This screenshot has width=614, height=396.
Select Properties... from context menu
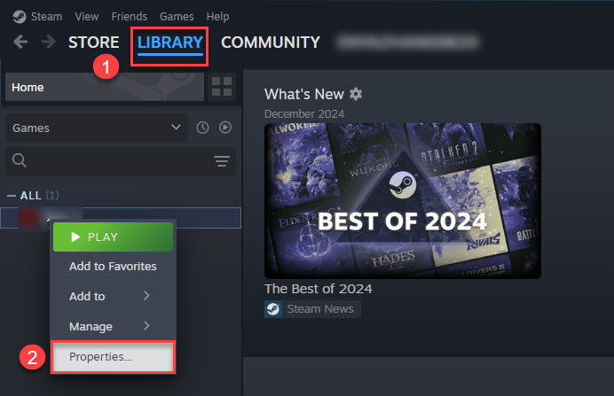point(114,357)
